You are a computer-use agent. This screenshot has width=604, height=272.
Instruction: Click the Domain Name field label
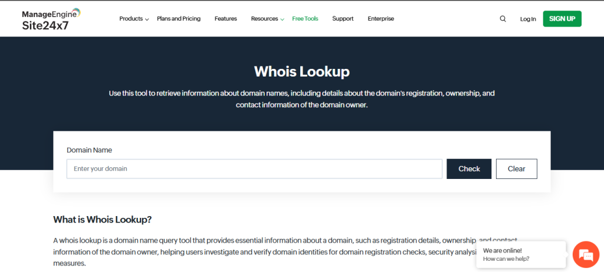click(x=89, y=150)
